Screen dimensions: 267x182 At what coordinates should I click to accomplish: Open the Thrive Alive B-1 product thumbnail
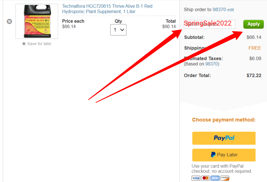tap(37, 21)
